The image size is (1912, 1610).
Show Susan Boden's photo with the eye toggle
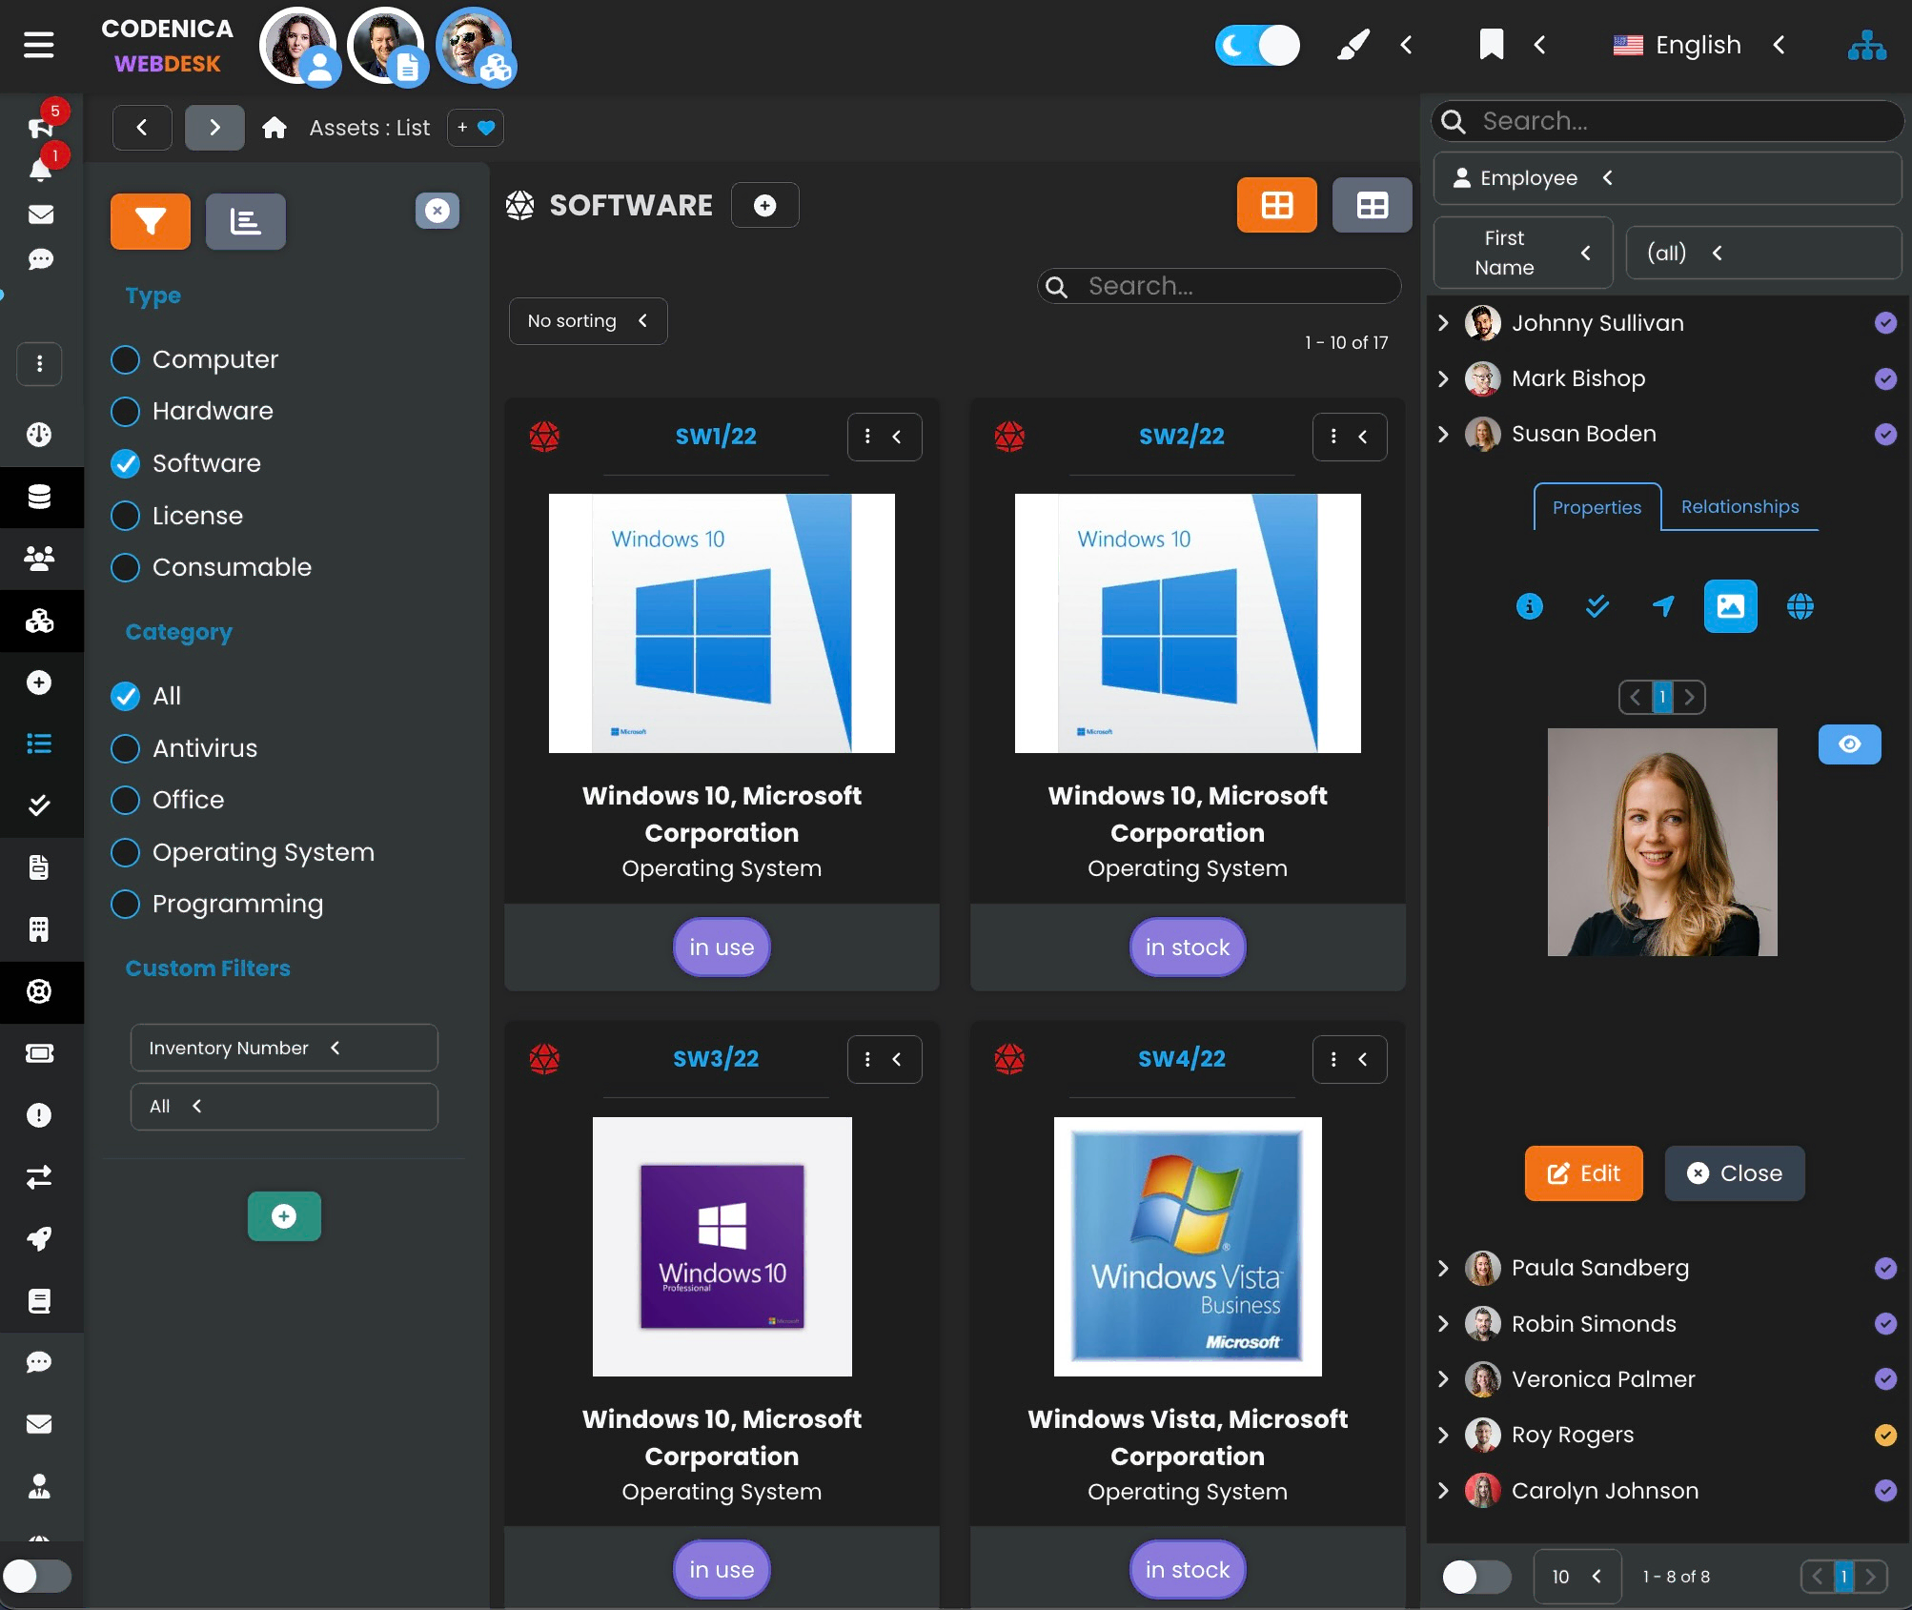click(x=1849, y=744)
